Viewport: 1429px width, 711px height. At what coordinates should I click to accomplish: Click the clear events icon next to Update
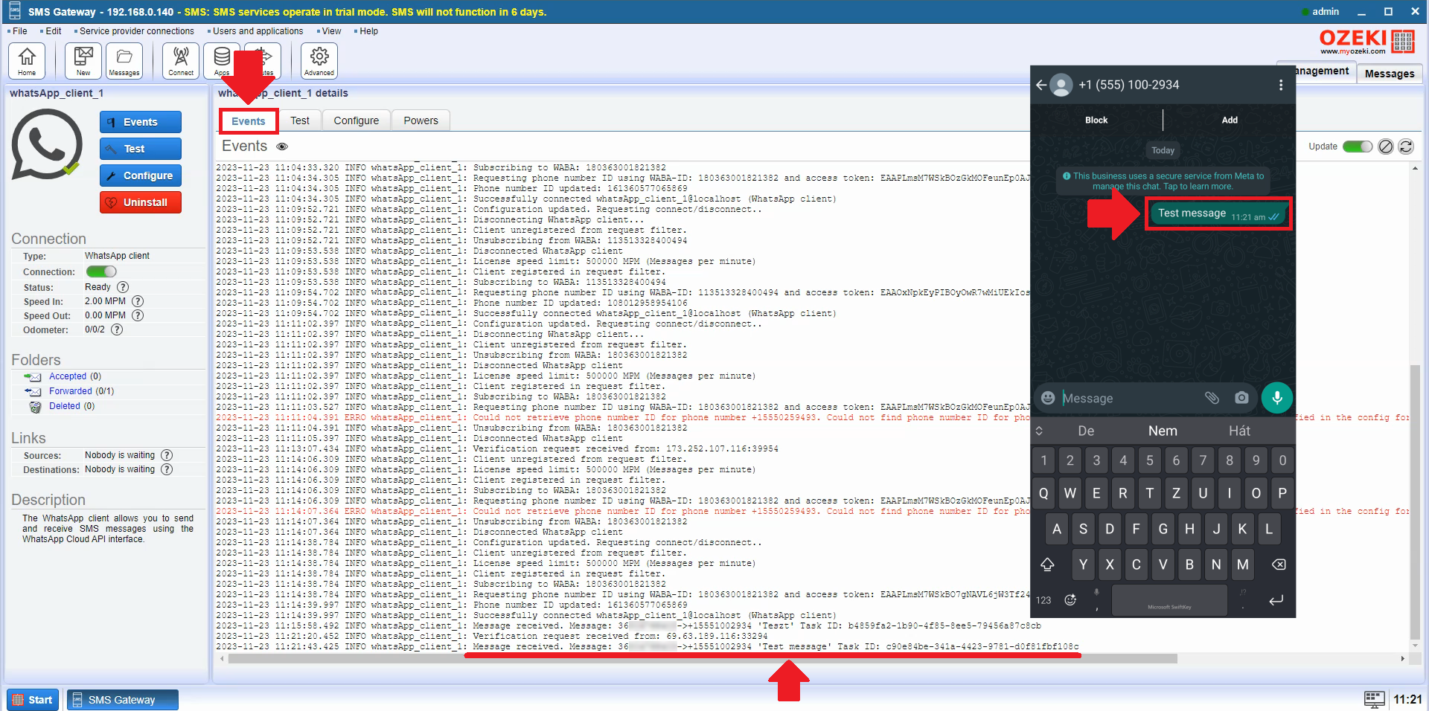click(1385, 147)
